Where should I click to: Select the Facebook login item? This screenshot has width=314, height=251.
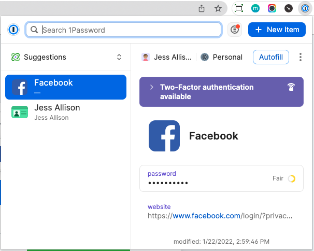tap(66, 87)
